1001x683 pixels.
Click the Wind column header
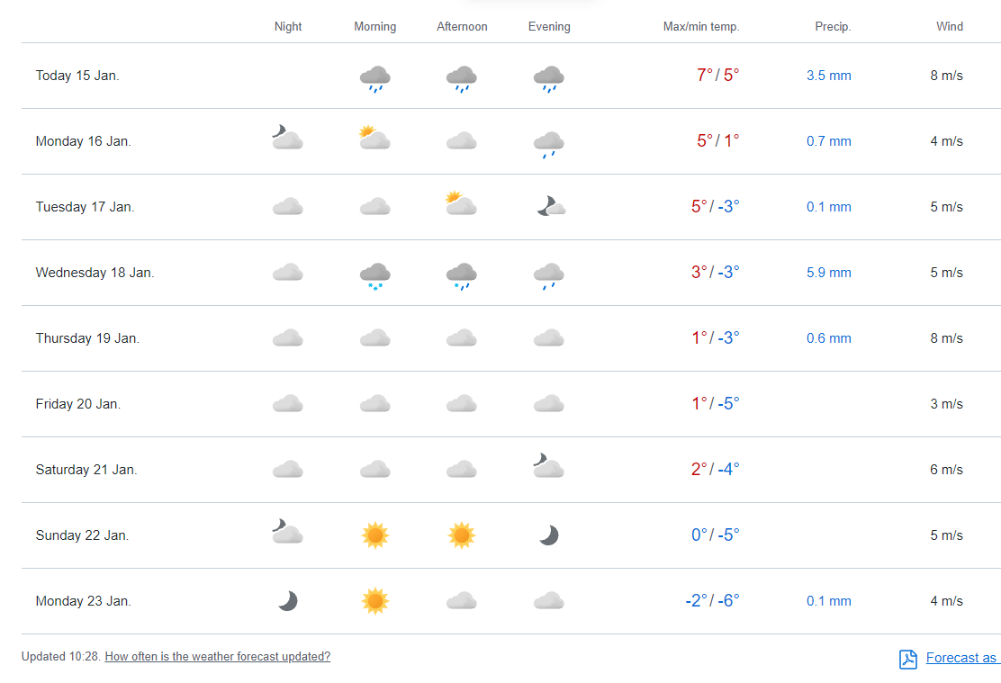pos(949,27)
